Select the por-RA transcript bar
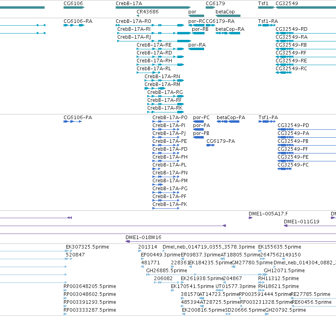 (196, 49)
